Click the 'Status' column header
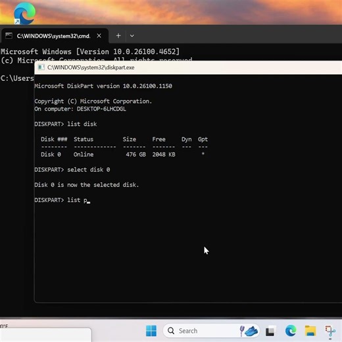Viewport: 342px width, 342px height. coord(84,139)
